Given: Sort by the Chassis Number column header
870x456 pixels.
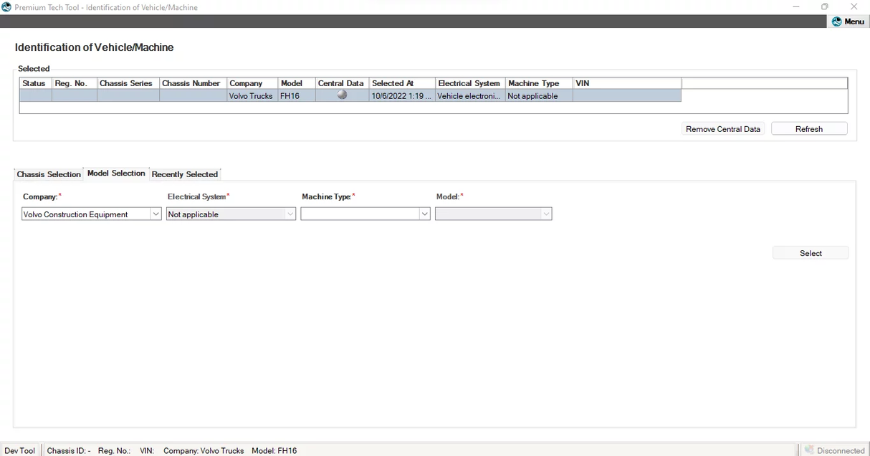Looking at the screenshot, I should (191, 82).
